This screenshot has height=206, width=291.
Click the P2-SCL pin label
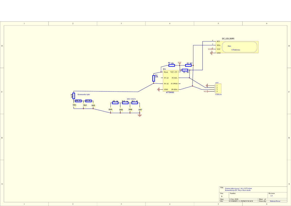click(175, 78)
